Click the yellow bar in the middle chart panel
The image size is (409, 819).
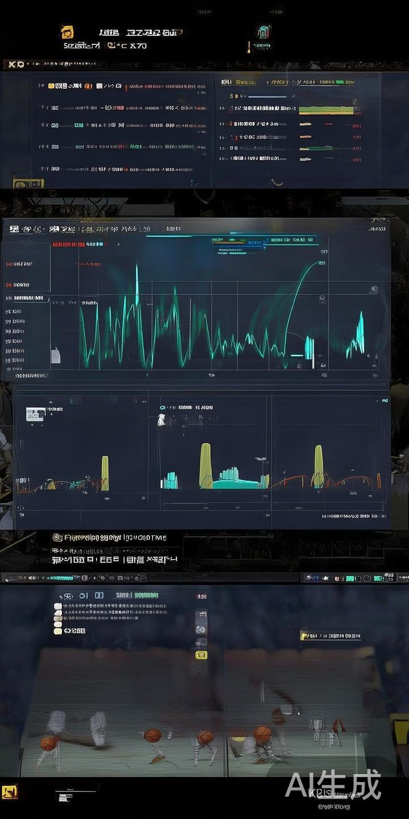tap(206, 466)
